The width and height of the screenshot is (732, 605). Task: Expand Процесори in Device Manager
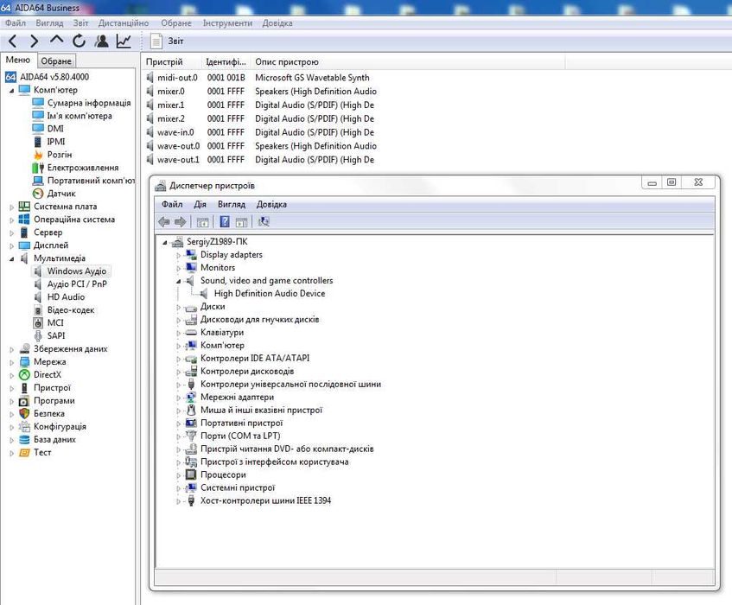(178, 475)
